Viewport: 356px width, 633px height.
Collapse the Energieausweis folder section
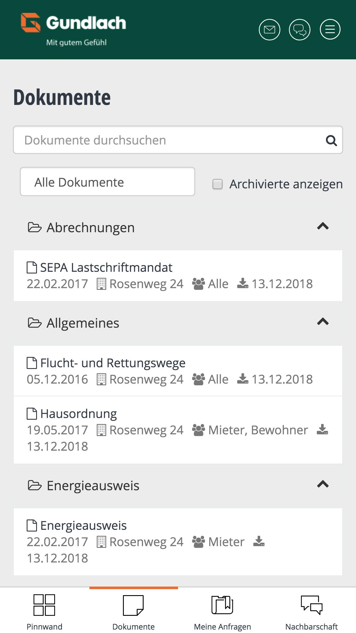(x=323, y=484)
